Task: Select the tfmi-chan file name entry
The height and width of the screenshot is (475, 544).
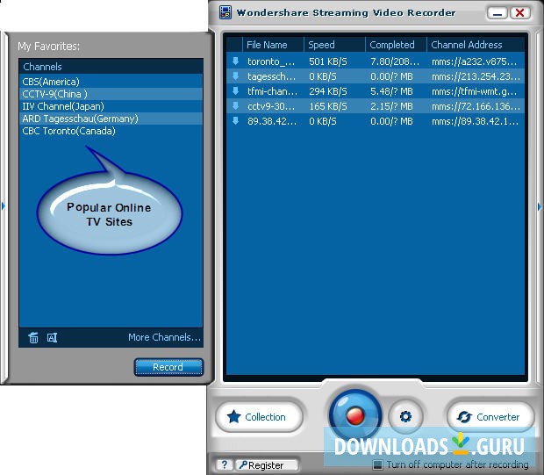Action: 272,91
